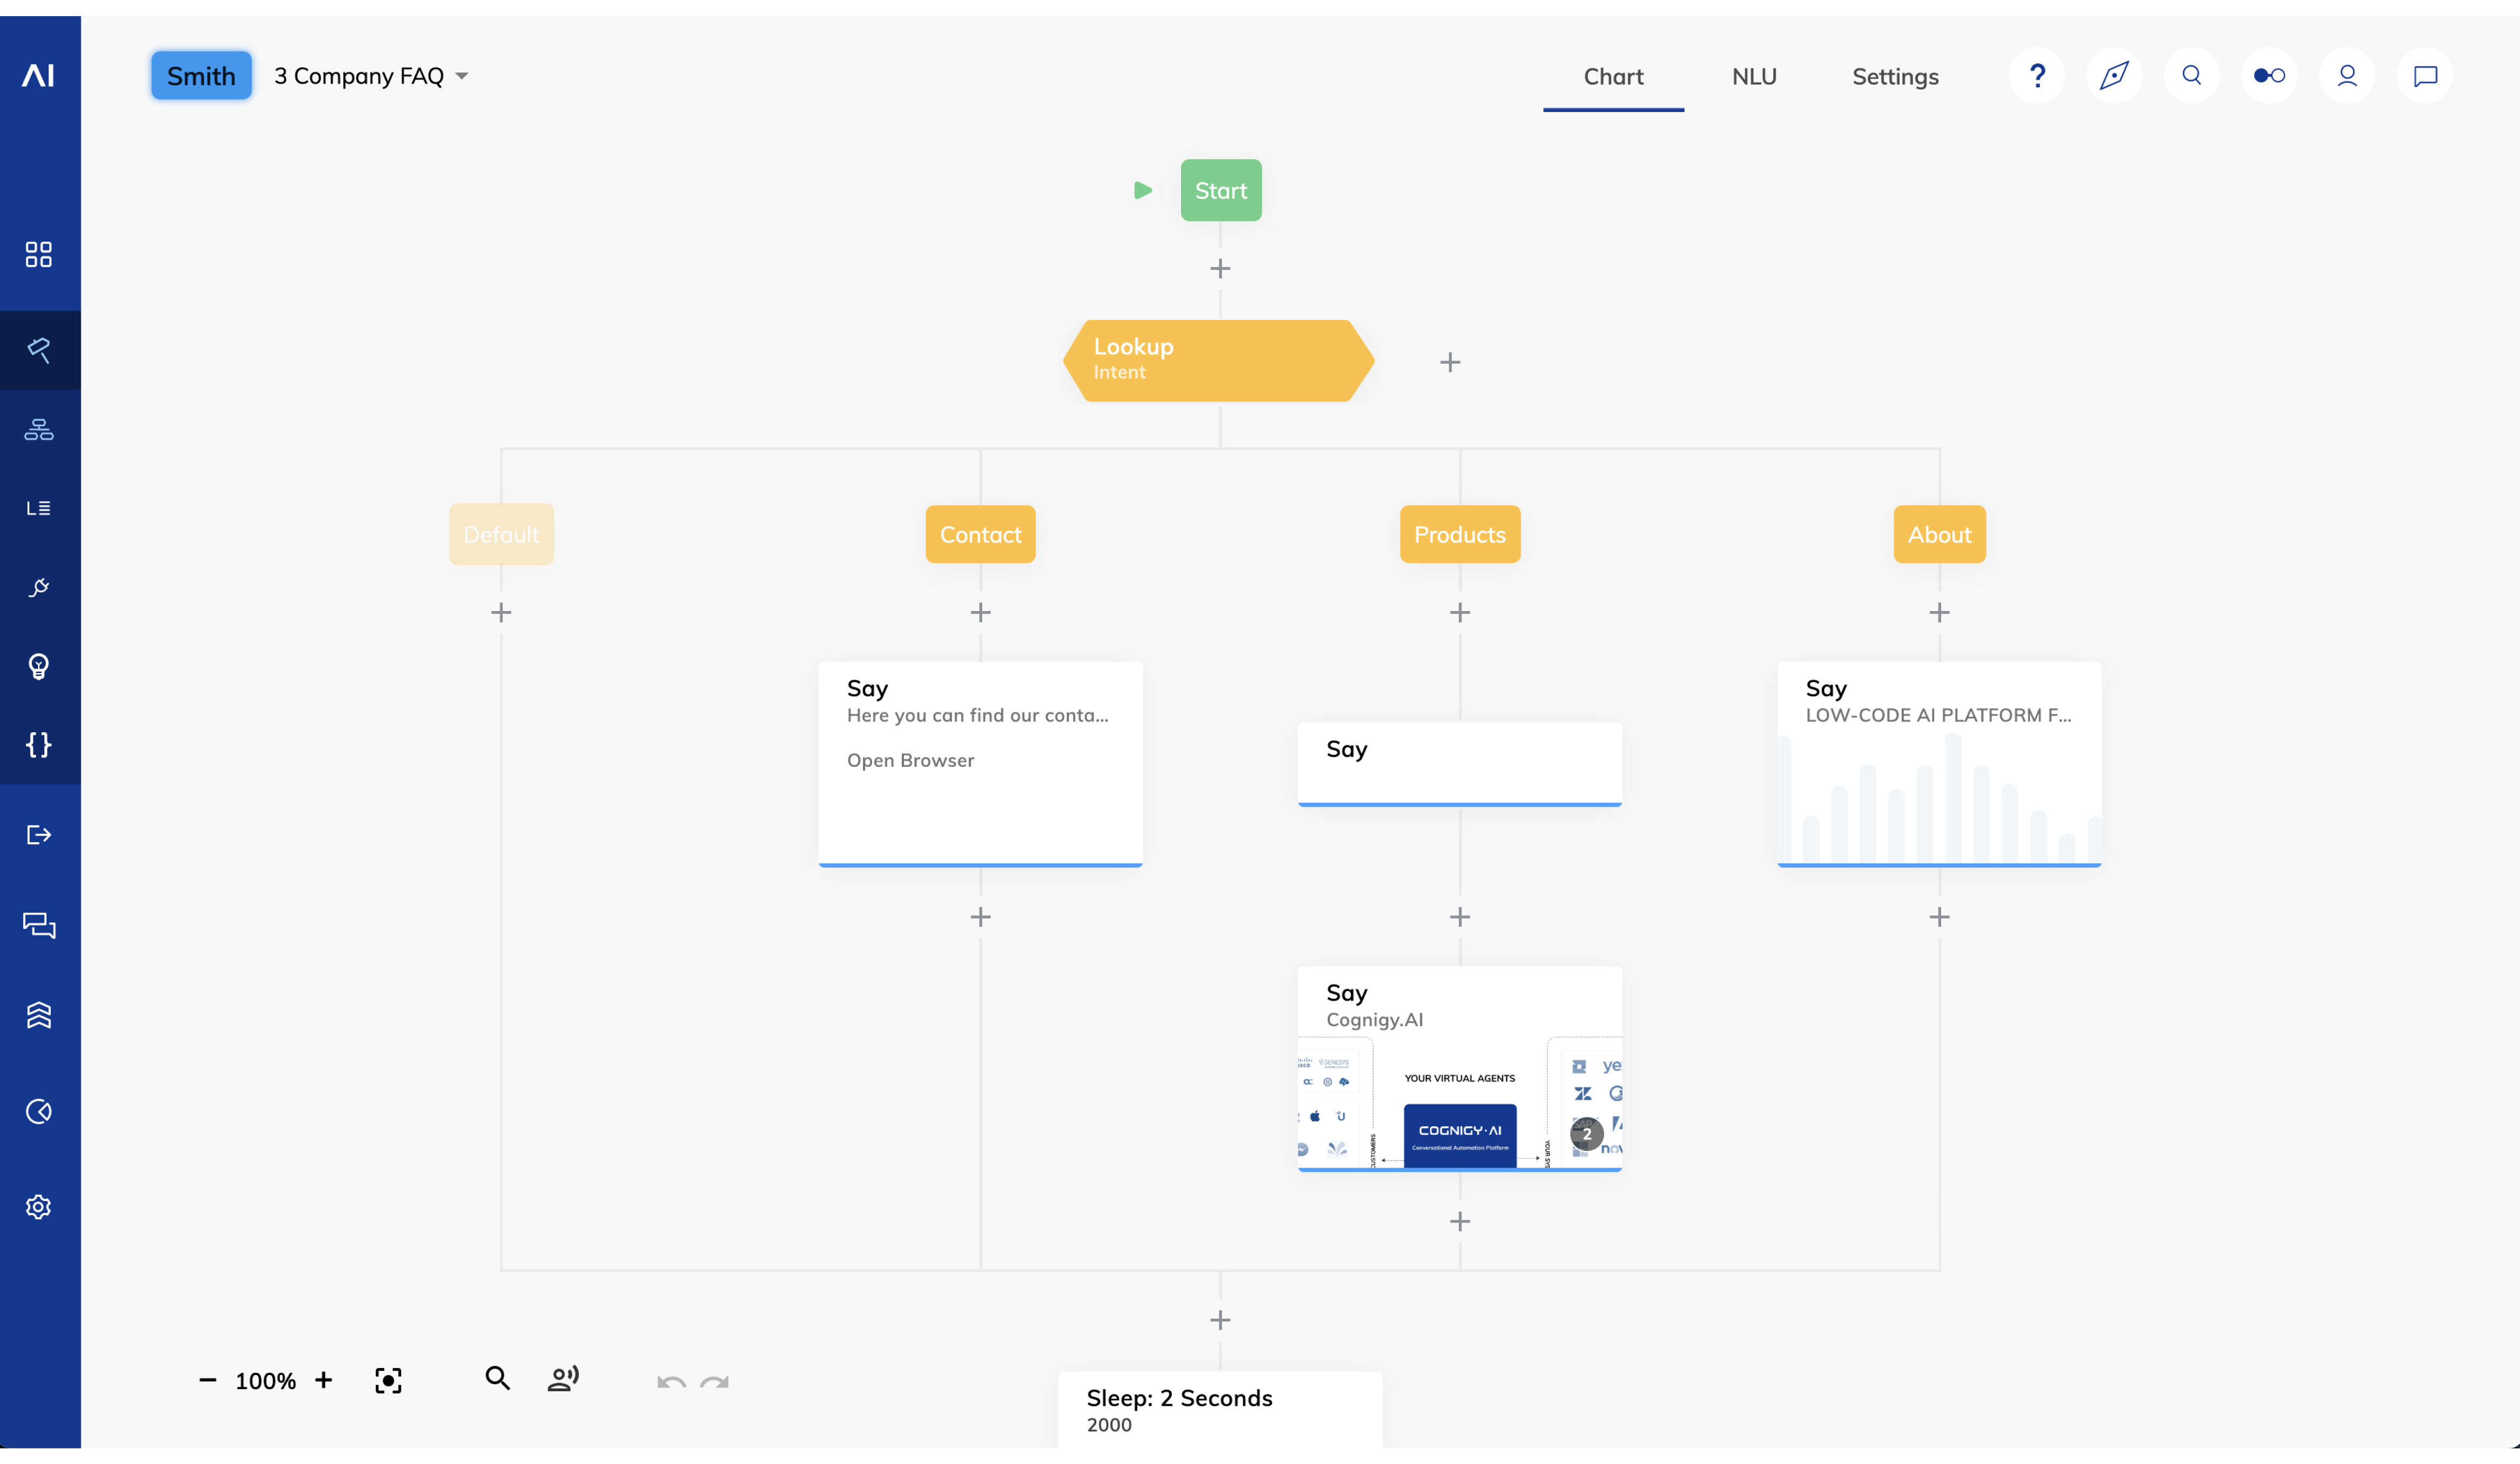Open the Lexicons icon in sidebar
2520x1464 pixels.
(x=39, y=508)
